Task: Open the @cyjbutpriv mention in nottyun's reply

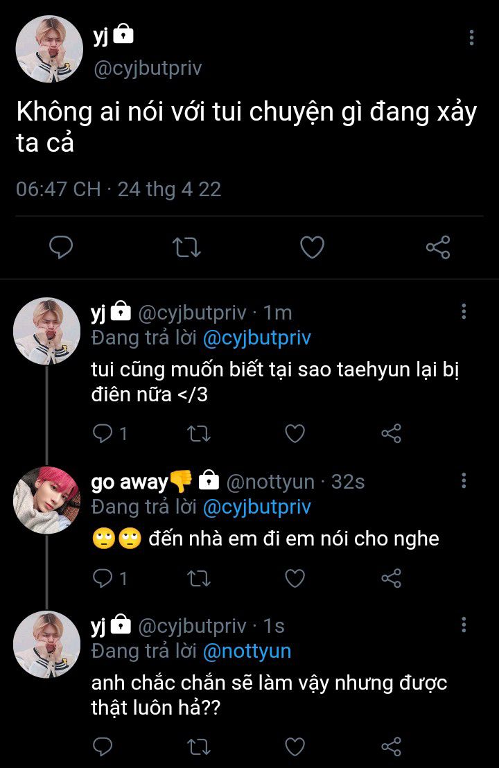Action: pyautogui.click(x=256, y=507)
